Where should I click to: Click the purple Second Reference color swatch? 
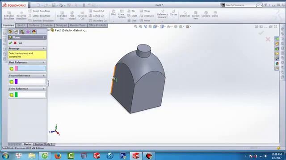pyautogui.click(x=16, y=81)
